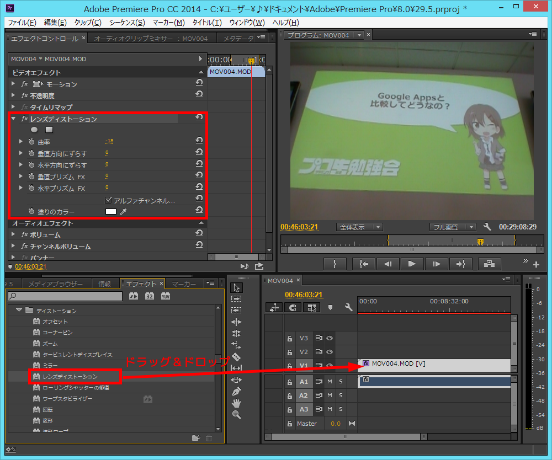
Task: Click the eyedropper next to 塗りのカラー
Action: click(x=124, y=212)
